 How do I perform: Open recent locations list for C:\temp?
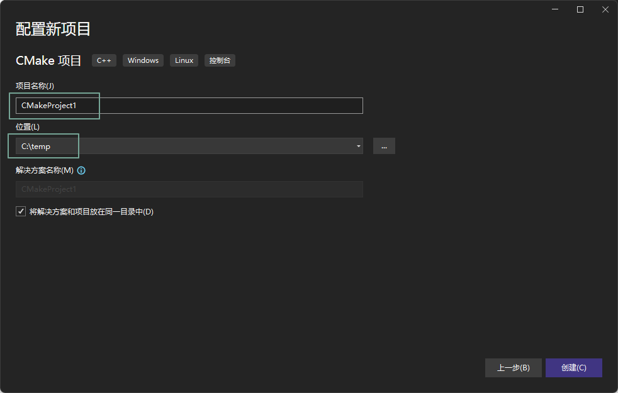(359, 146)
